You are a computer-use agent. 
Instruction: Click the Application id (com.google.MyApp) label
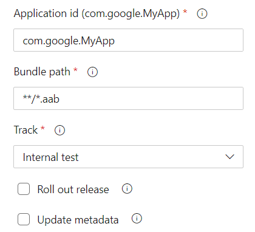point(97,14)
